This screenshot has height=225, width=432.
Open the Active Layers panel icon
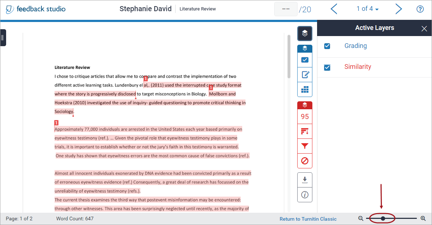(x=305, y=33)
